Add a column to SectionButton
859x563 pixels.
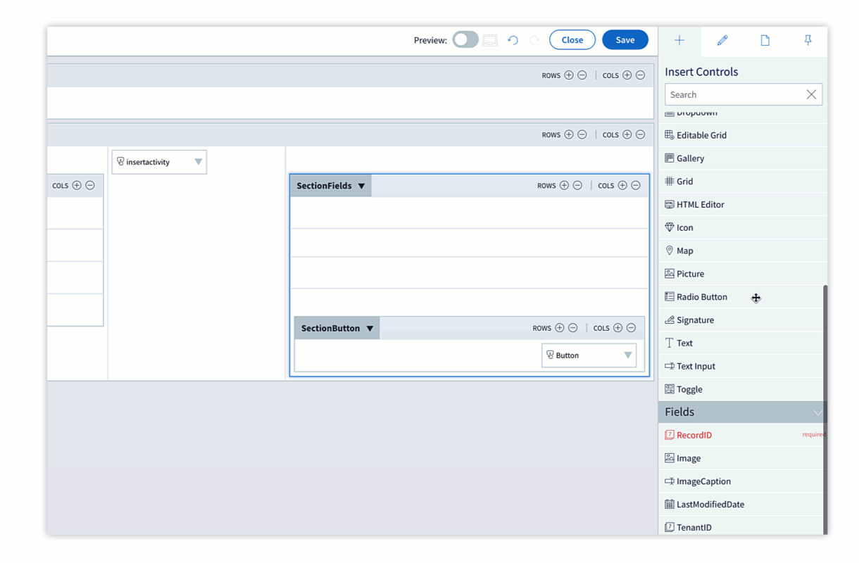617,328
